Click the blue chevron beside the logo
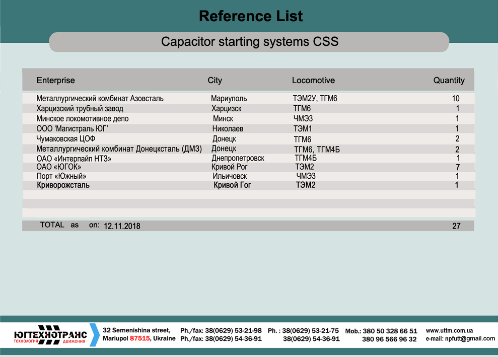Viewport: 498px width, 357px height. pos(95,335)
